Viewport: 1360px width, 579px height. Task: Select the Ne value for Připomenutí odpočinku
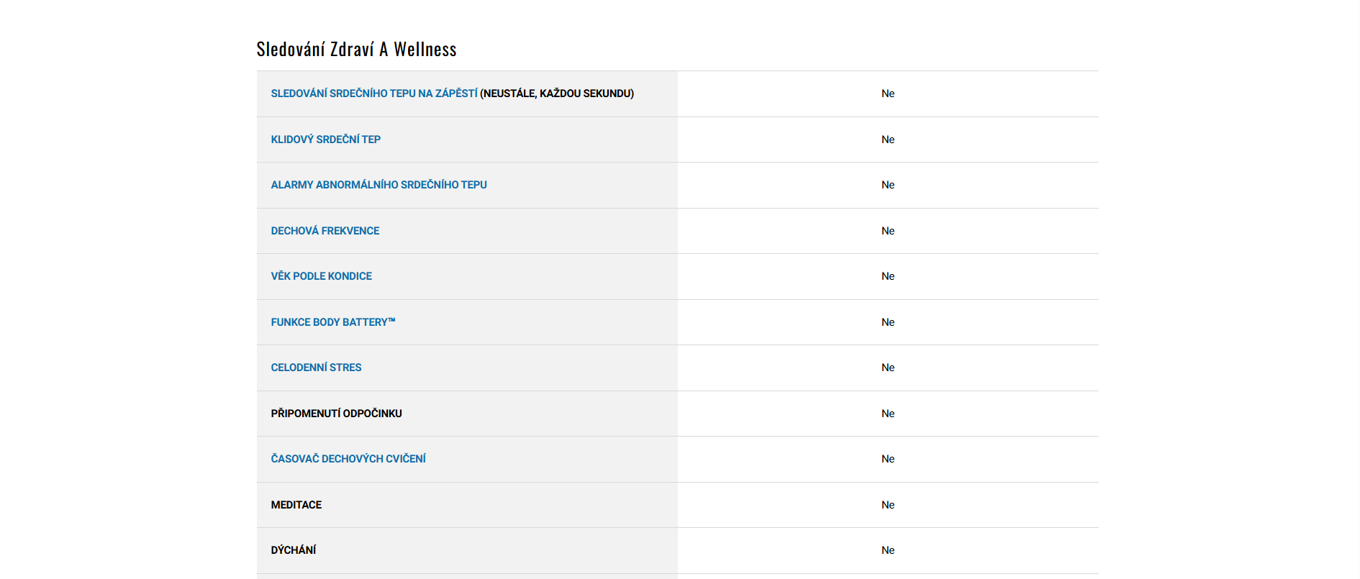point(888,414)
